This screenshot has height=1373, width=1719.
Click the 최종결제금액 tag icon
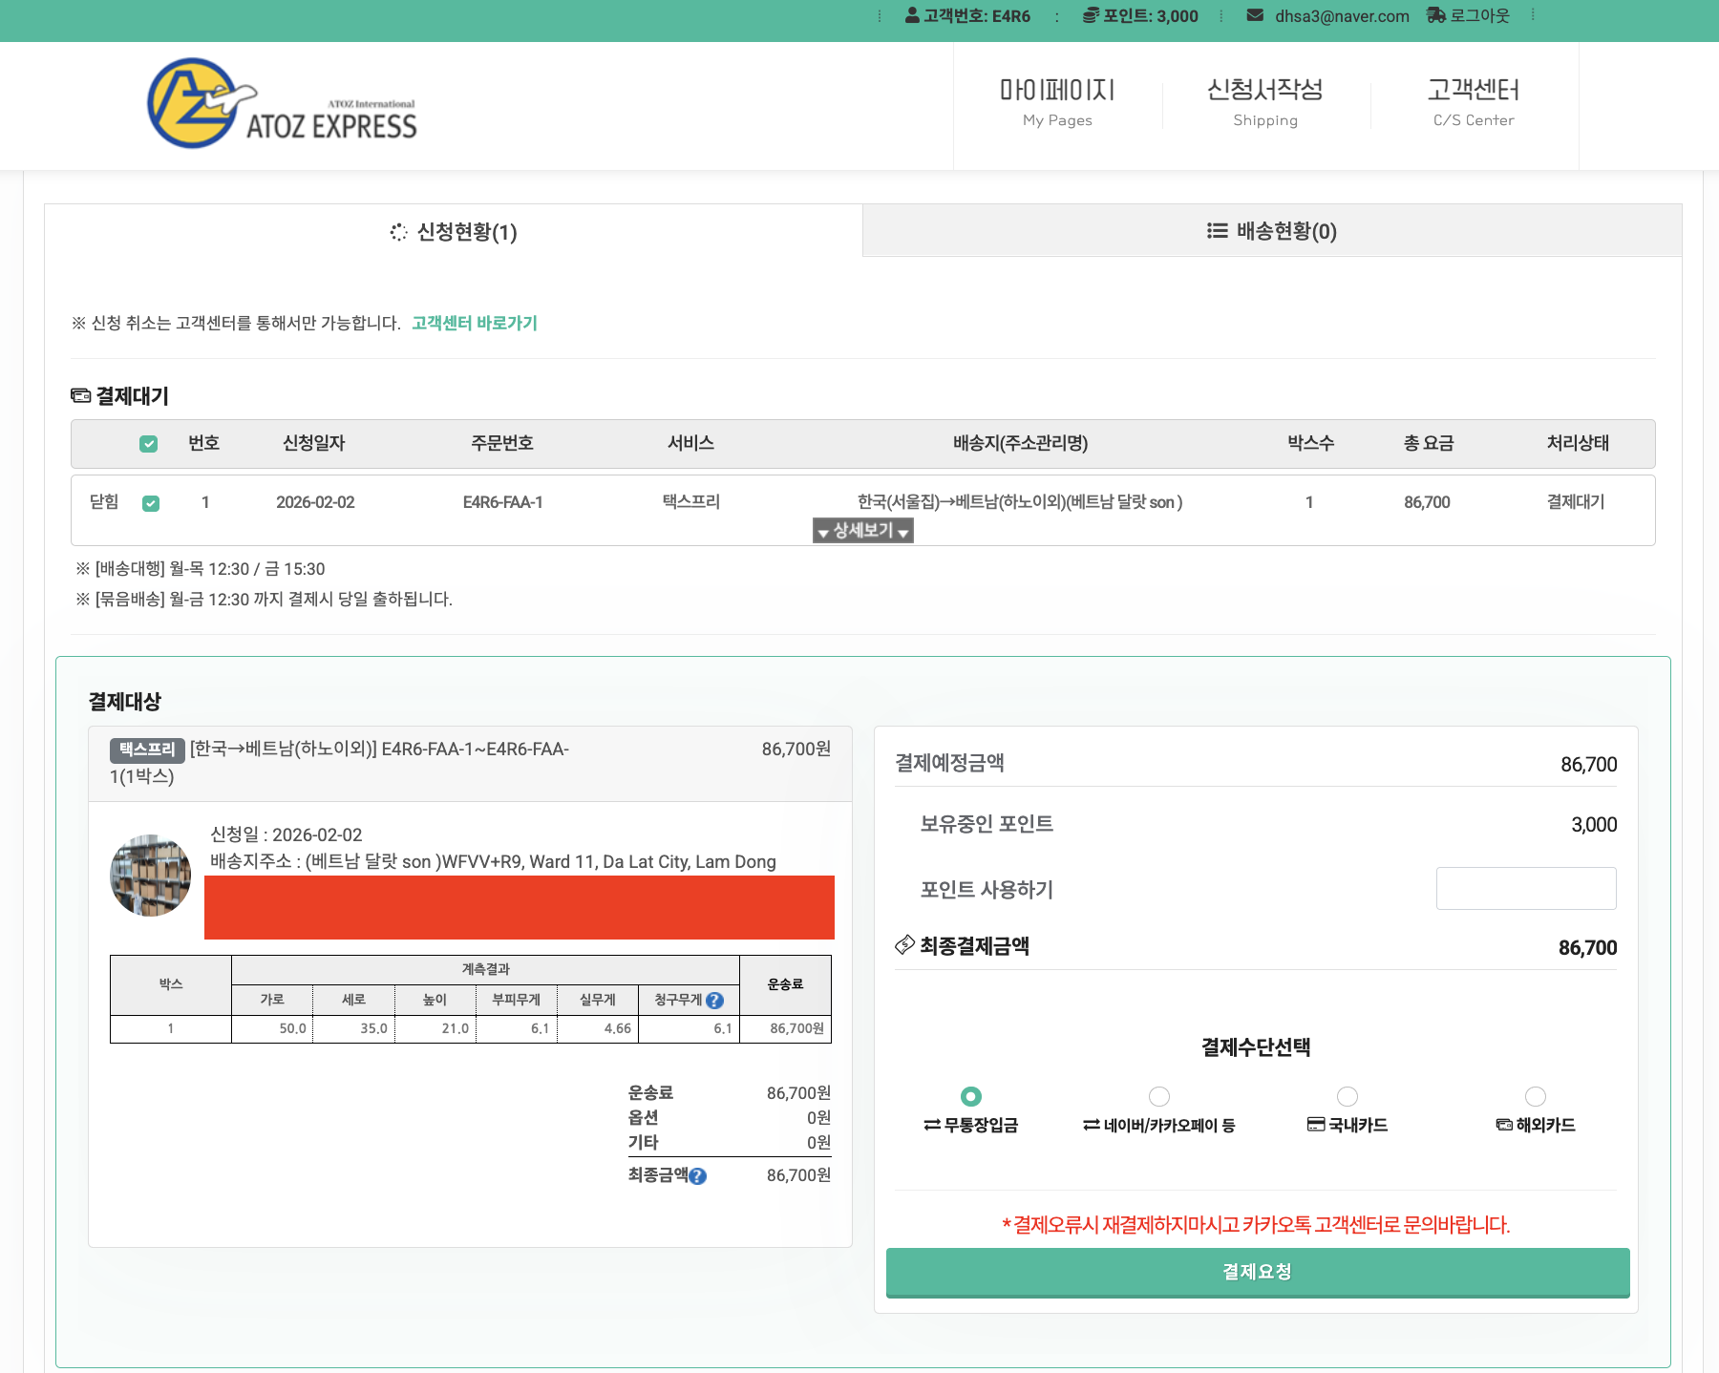coord(904,945)
